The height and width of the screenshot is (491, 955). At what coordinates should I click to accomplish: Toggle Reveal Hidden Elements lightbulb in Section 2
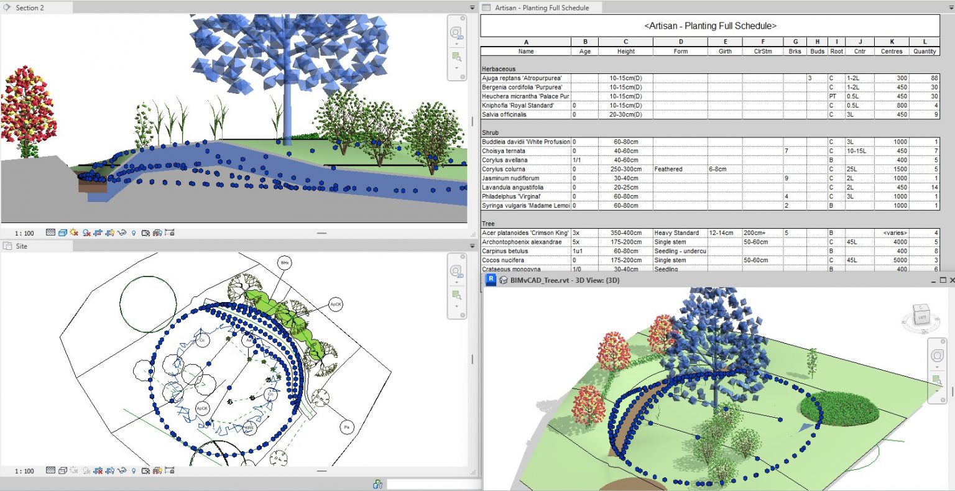click(134, 232)
